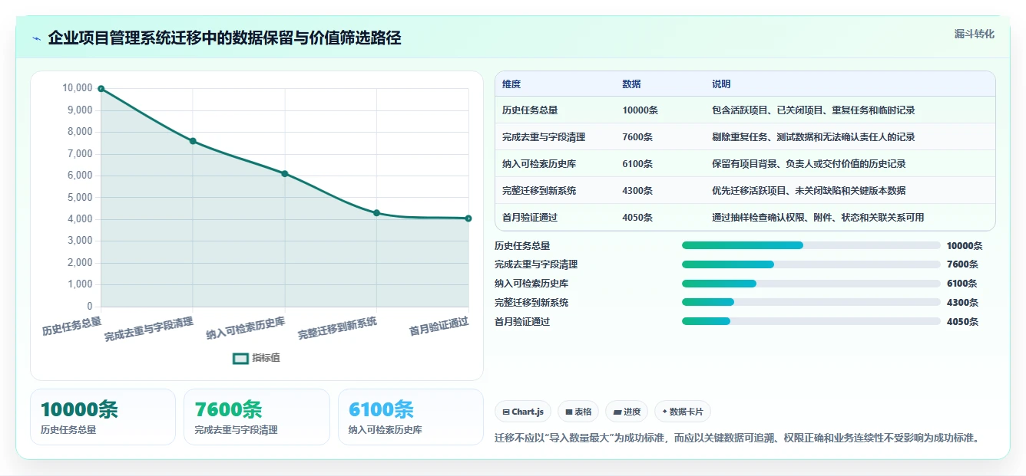Click the icon in the Chart.js chip
1026x476 pixels.
click(x=506, y=412)
